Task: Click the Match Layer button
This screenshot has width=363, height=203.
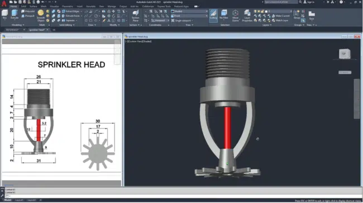Action: pos(280,20)
